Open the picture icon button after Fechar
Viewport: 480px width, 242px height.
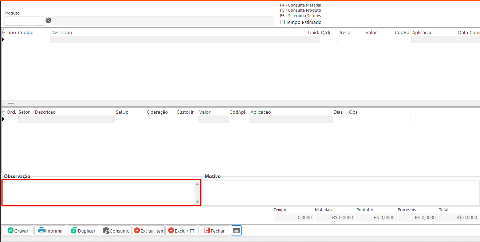[236, 230]
